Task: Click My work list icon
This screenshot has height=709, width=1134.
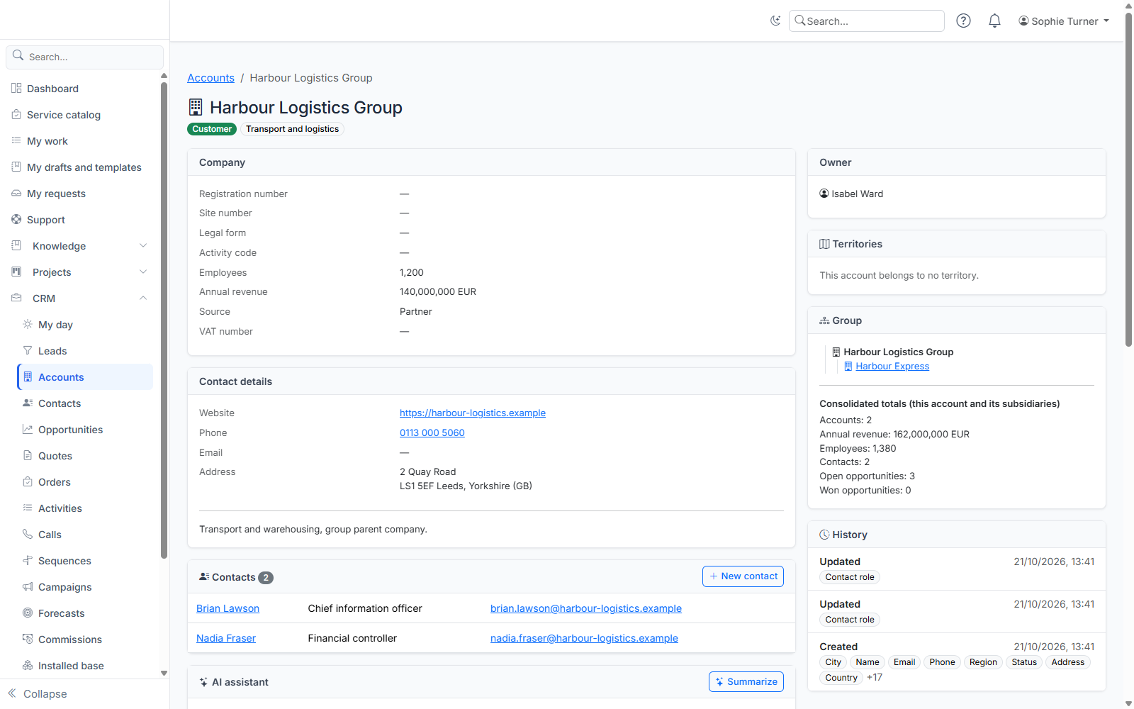Action: (16, 141)
